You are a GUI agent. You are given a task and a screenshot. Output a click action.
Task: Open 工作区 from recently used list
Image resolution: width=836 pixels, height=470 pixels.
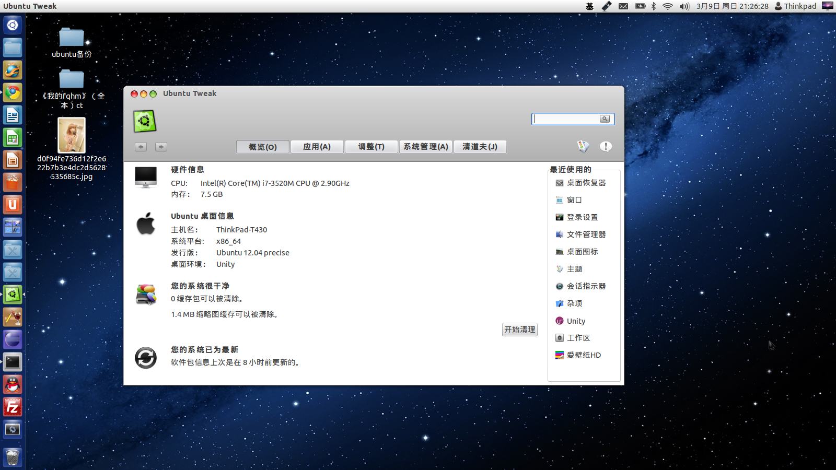pyautogui.click(x=573, y=338)
